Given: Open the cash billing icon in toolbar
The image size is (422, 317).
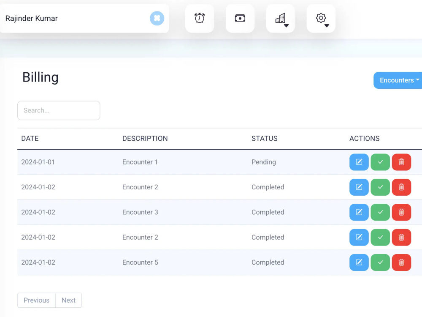Looking at the screenshot, I should [240, 18].
